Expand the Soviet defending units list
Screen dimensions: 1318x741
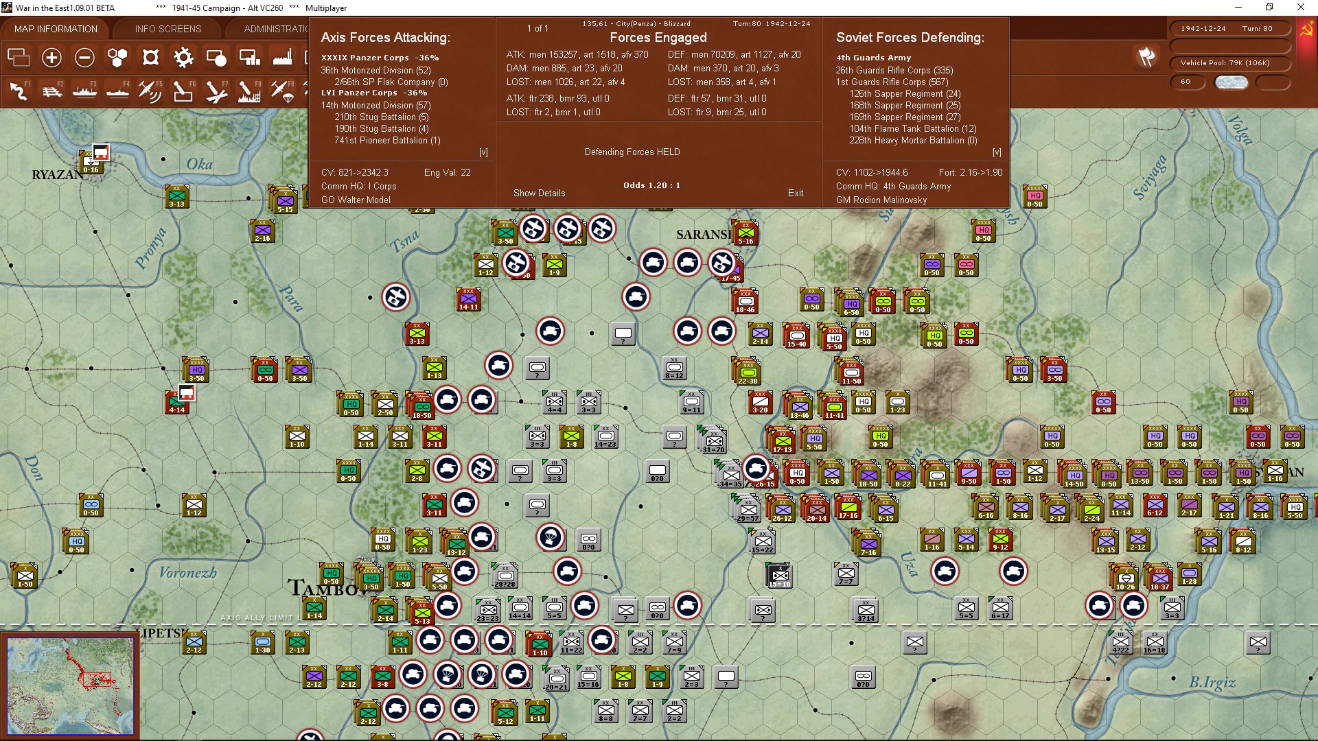click(998, 152)
